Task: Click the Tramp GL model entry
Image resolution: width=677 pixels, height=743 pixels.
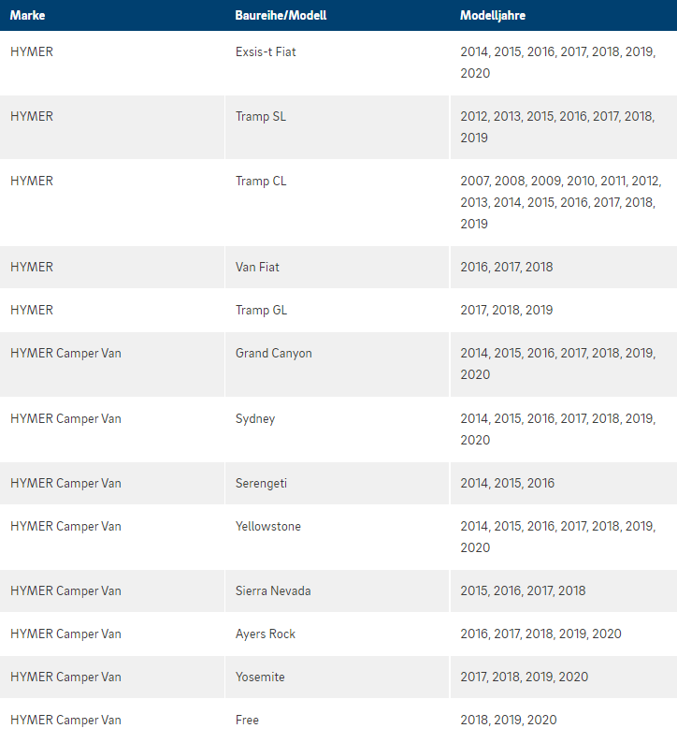Action: click(x=261, y=311)
